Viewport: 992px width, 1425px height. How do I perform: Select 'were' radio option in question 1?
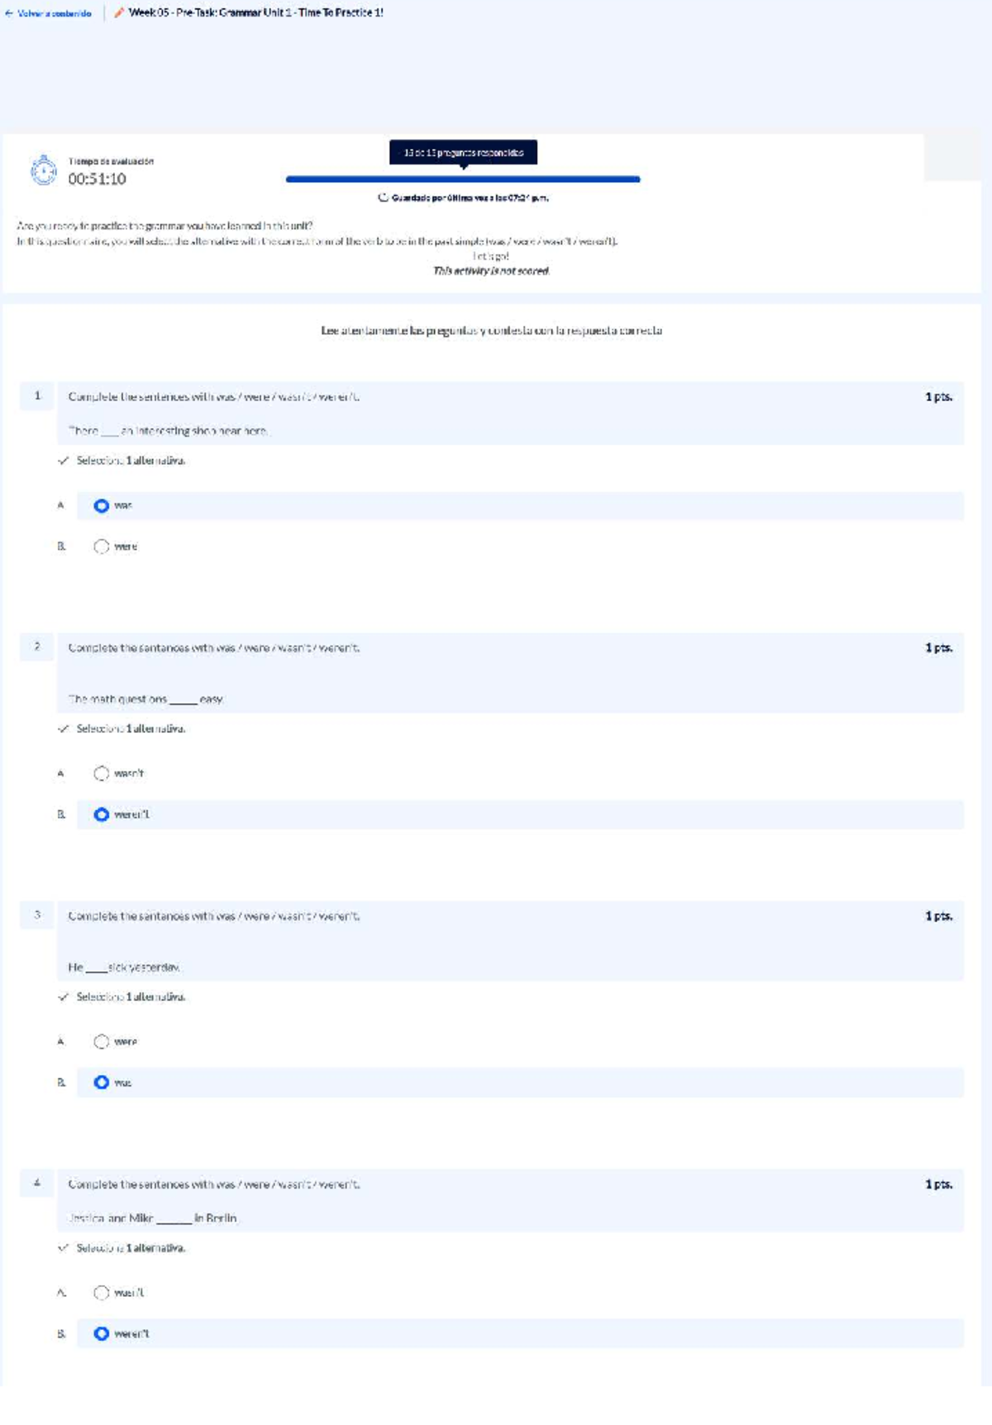pos(102,547)
